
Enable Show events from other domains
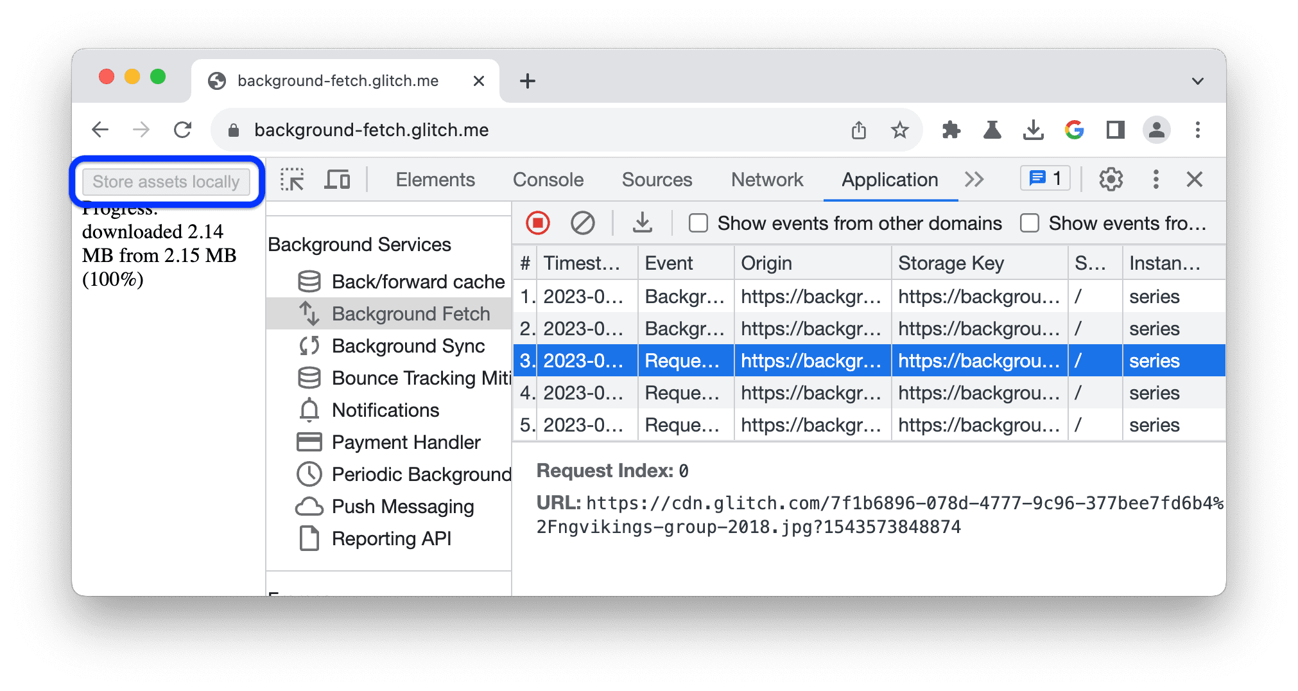coord(698,223)
